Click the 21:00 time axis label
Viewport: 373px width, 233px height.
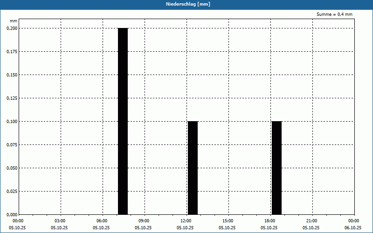(311, 221)
